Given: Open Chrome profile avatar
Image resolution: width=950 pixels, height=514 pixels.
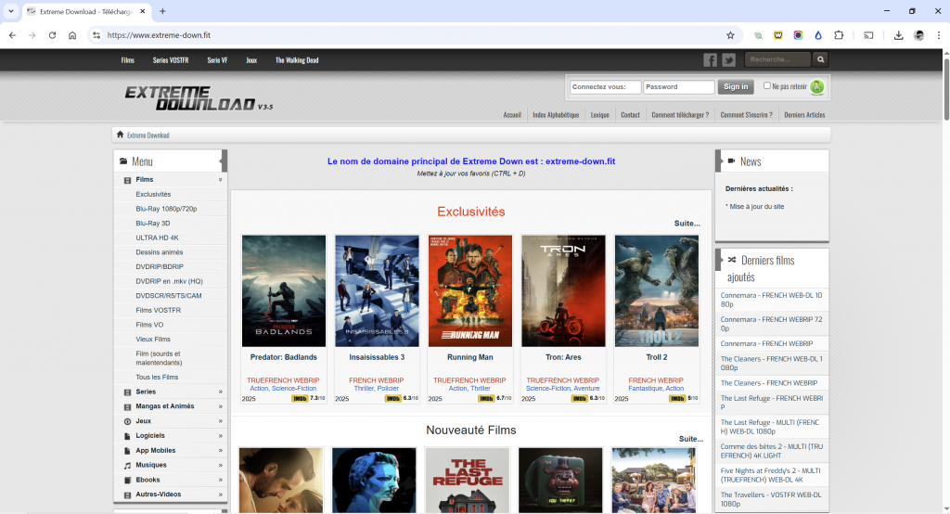Looking at the screenshot, I should (918, 35).
